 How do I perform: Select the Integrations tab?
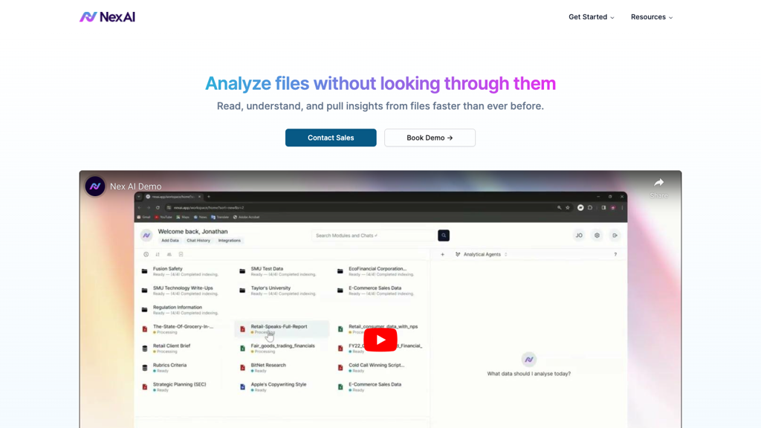click(230, 241)
